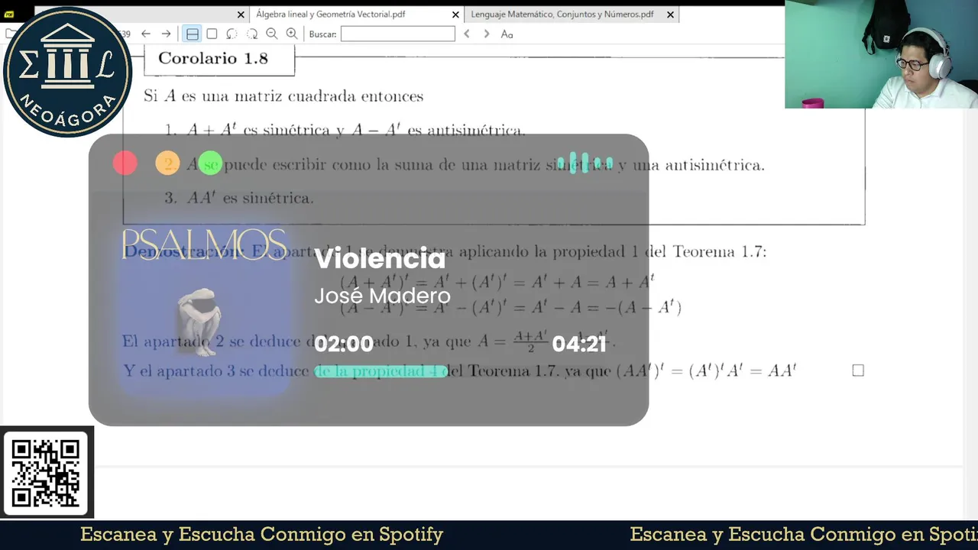Click the Psalmos album cover thumbnail

pos(204,312)
